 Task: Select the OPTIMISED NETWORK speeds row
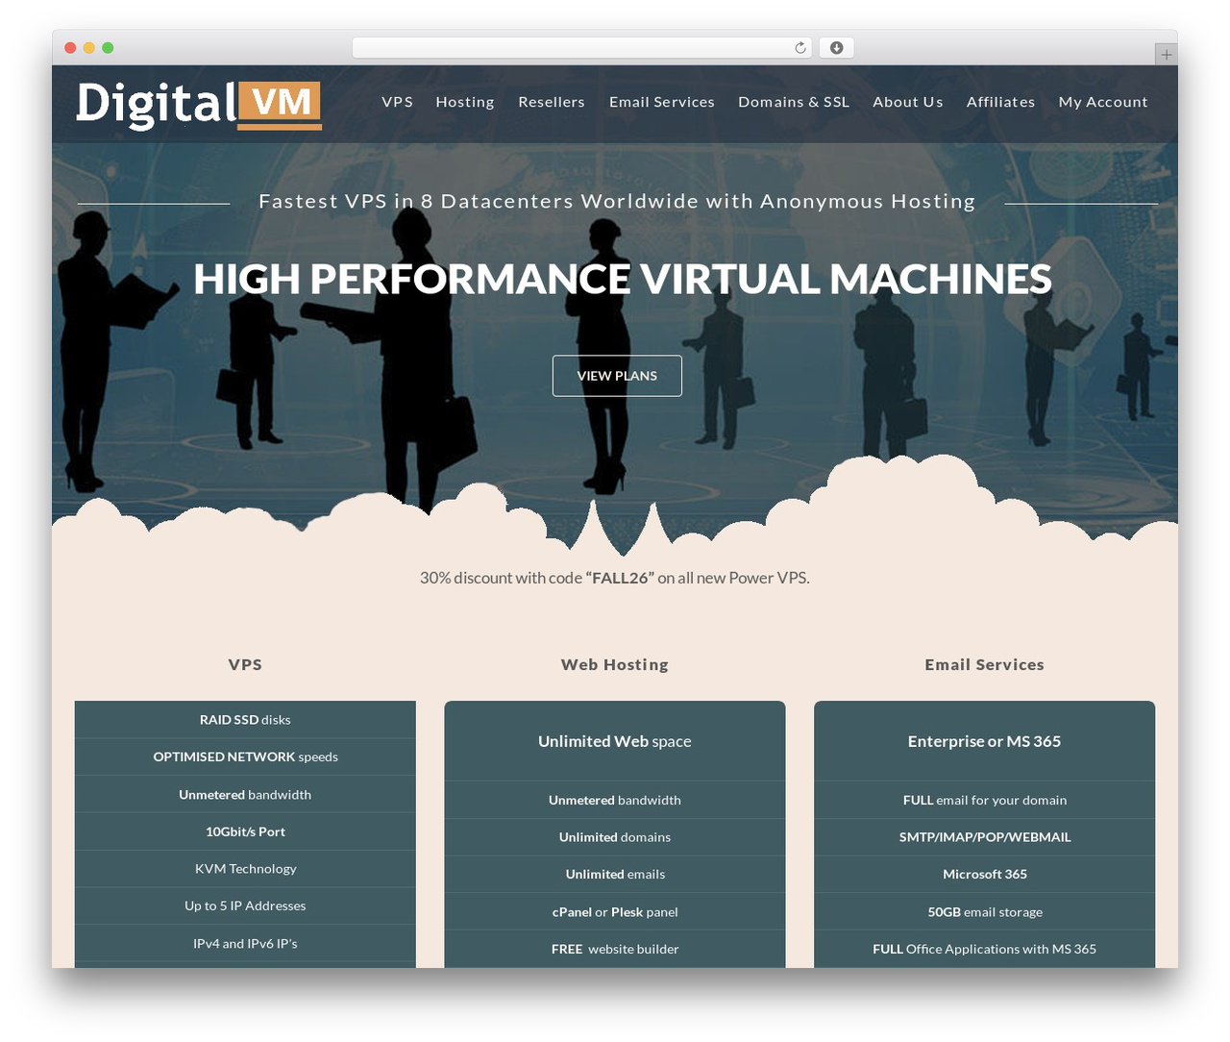pyautogui.click(x=245, y=757)
